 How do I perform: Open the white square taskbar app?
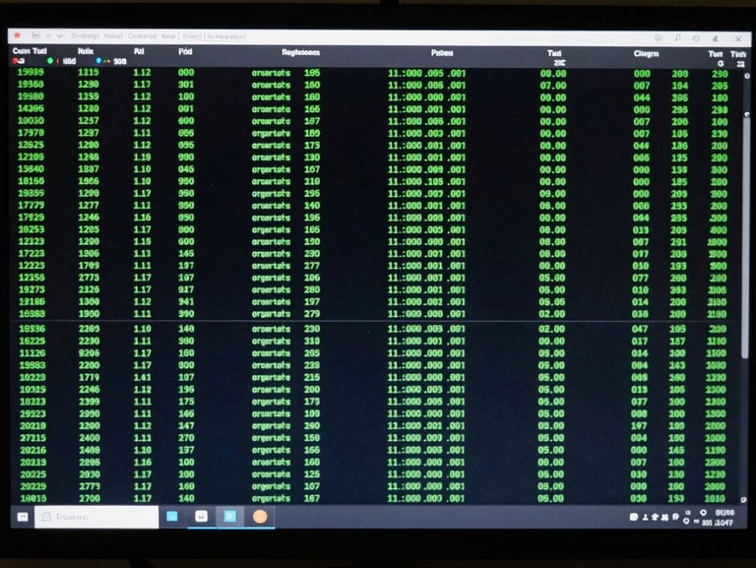pyautogui.click(x=201, y=517)
